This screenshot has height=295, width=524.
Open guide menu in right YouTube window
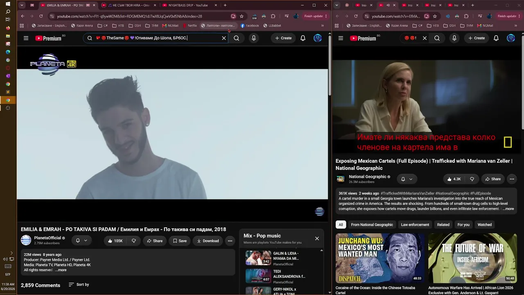(341, 38)
